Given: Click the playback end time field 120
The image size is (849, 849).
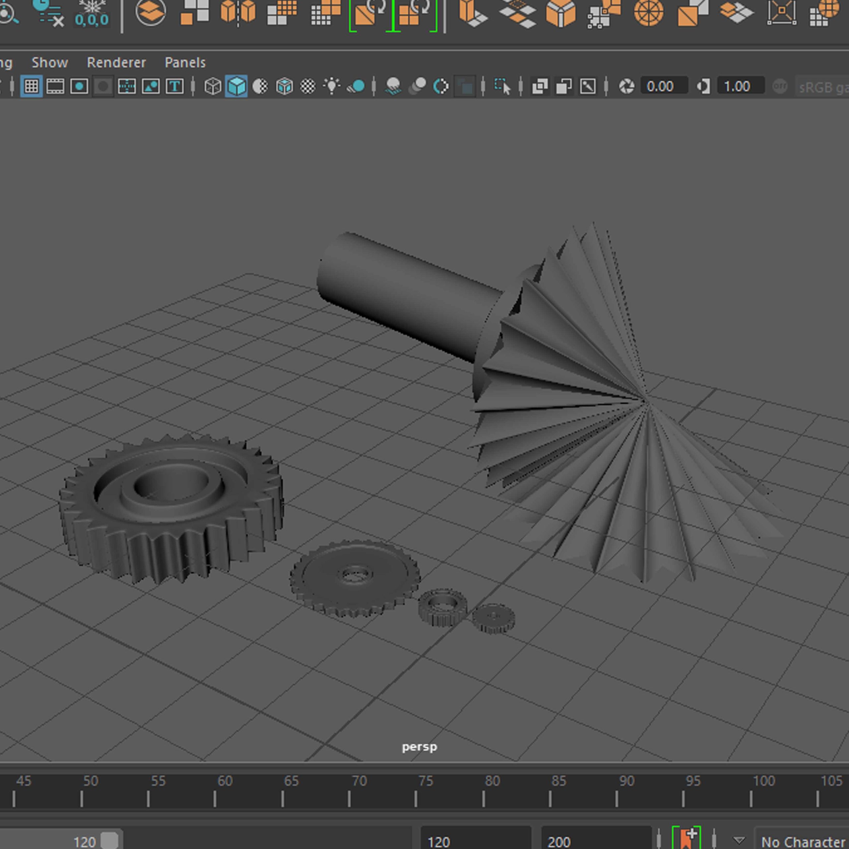Looking at the screenshot, I should tap(476, 838).
